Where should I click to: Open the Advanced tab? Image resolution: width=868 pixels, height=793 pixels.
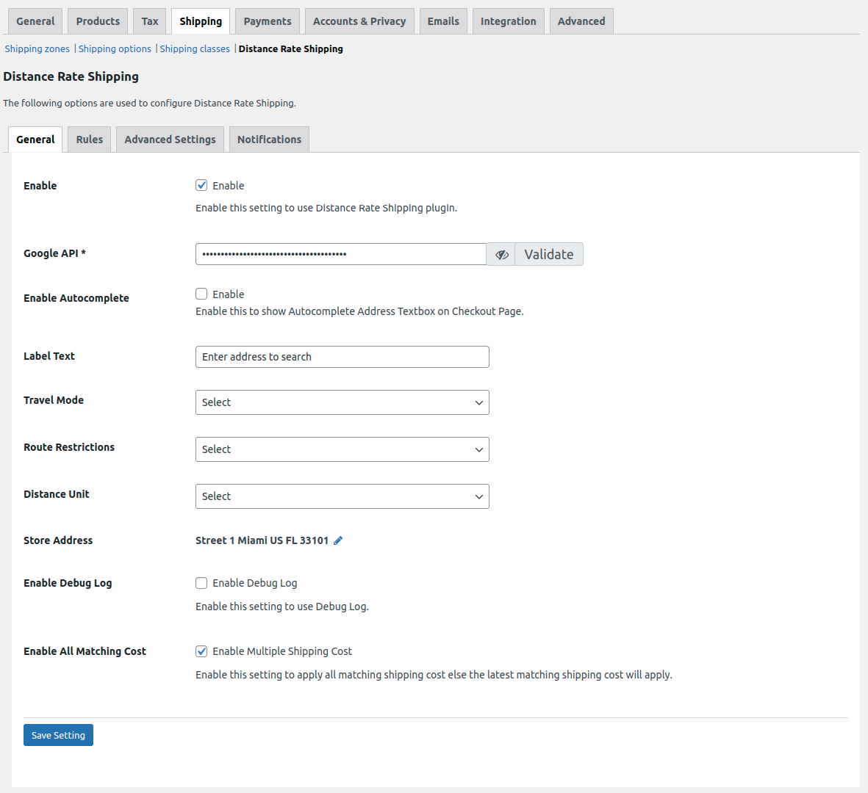pos(581,21)
